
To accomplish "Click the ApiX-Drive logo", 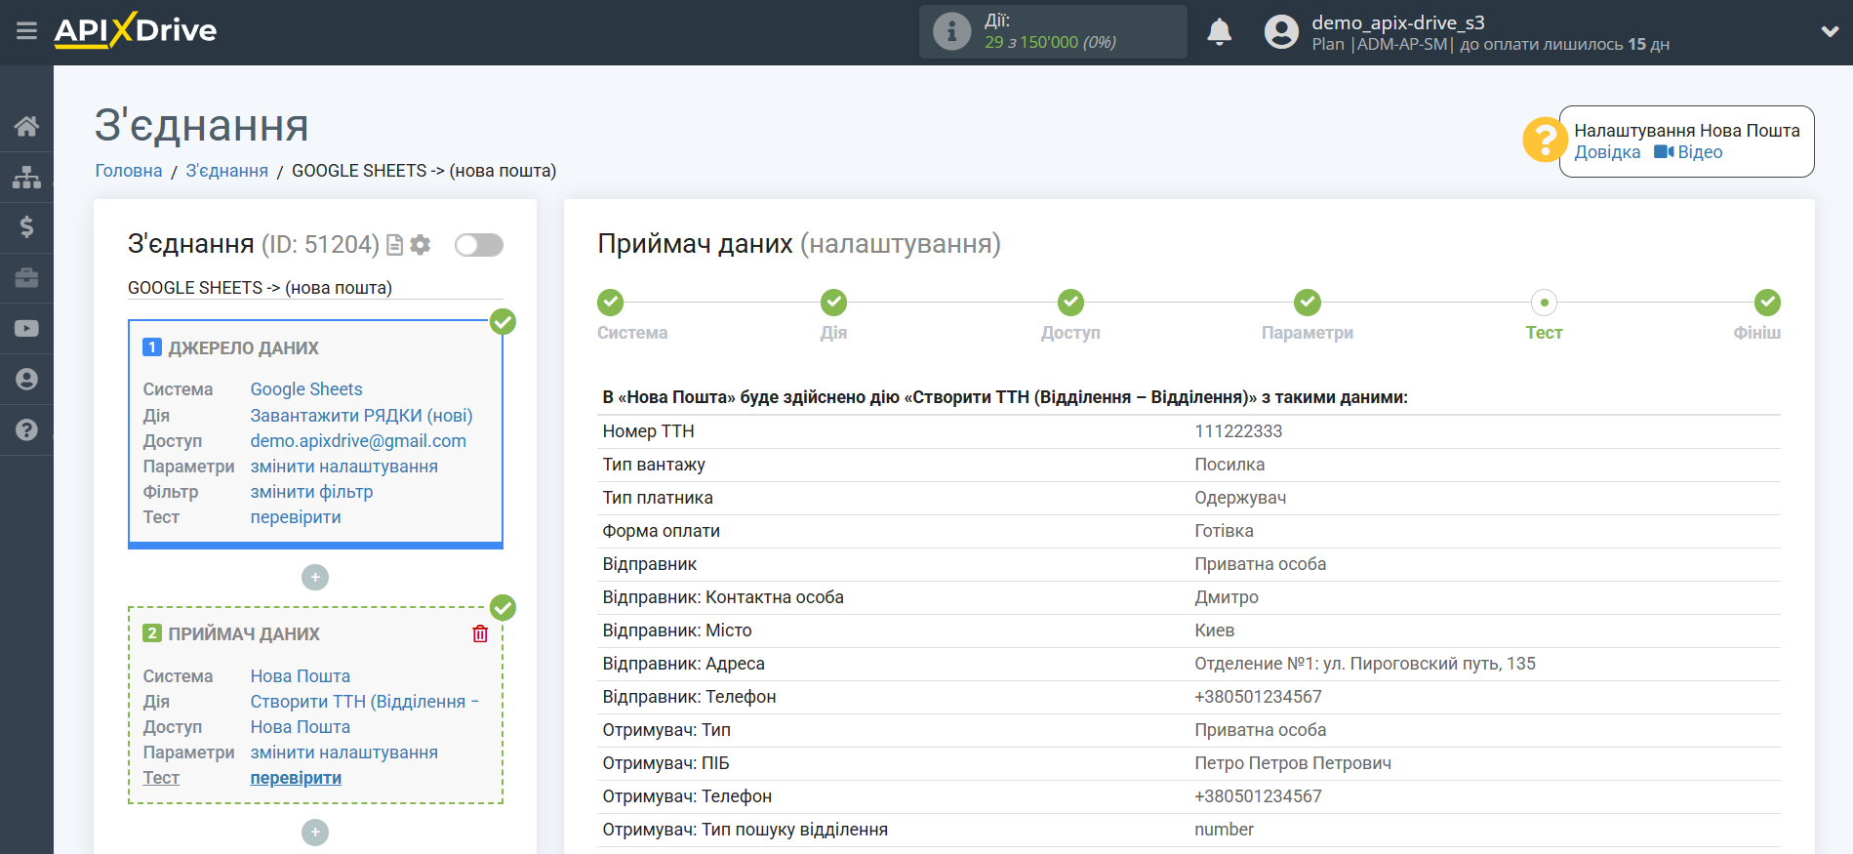I will pos(136,30).
